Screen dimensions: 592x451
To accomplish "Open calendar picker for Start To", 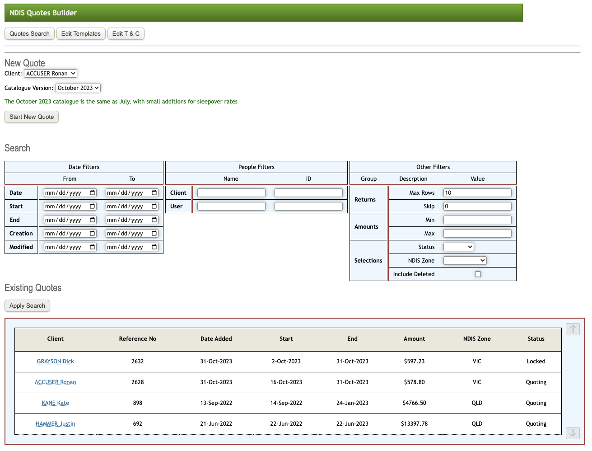I will point(154,207).
